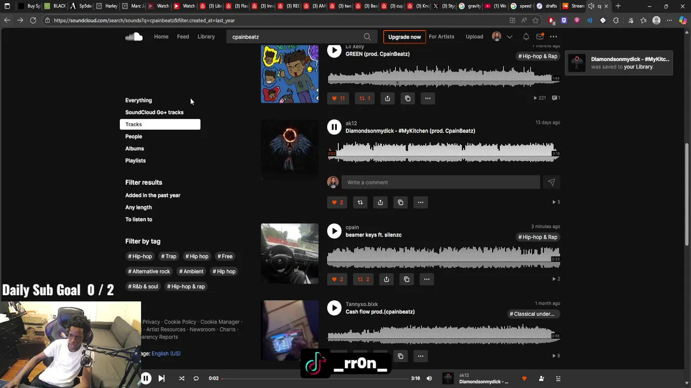This screenshot has width=691, height=388.
Task: Select Playlists search category
Action: pos(136,161)
